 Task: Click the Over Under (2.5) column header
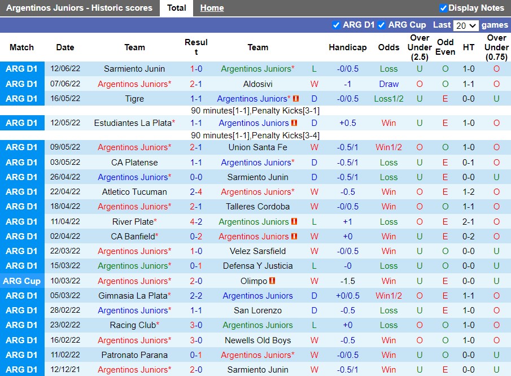(420, 47)
